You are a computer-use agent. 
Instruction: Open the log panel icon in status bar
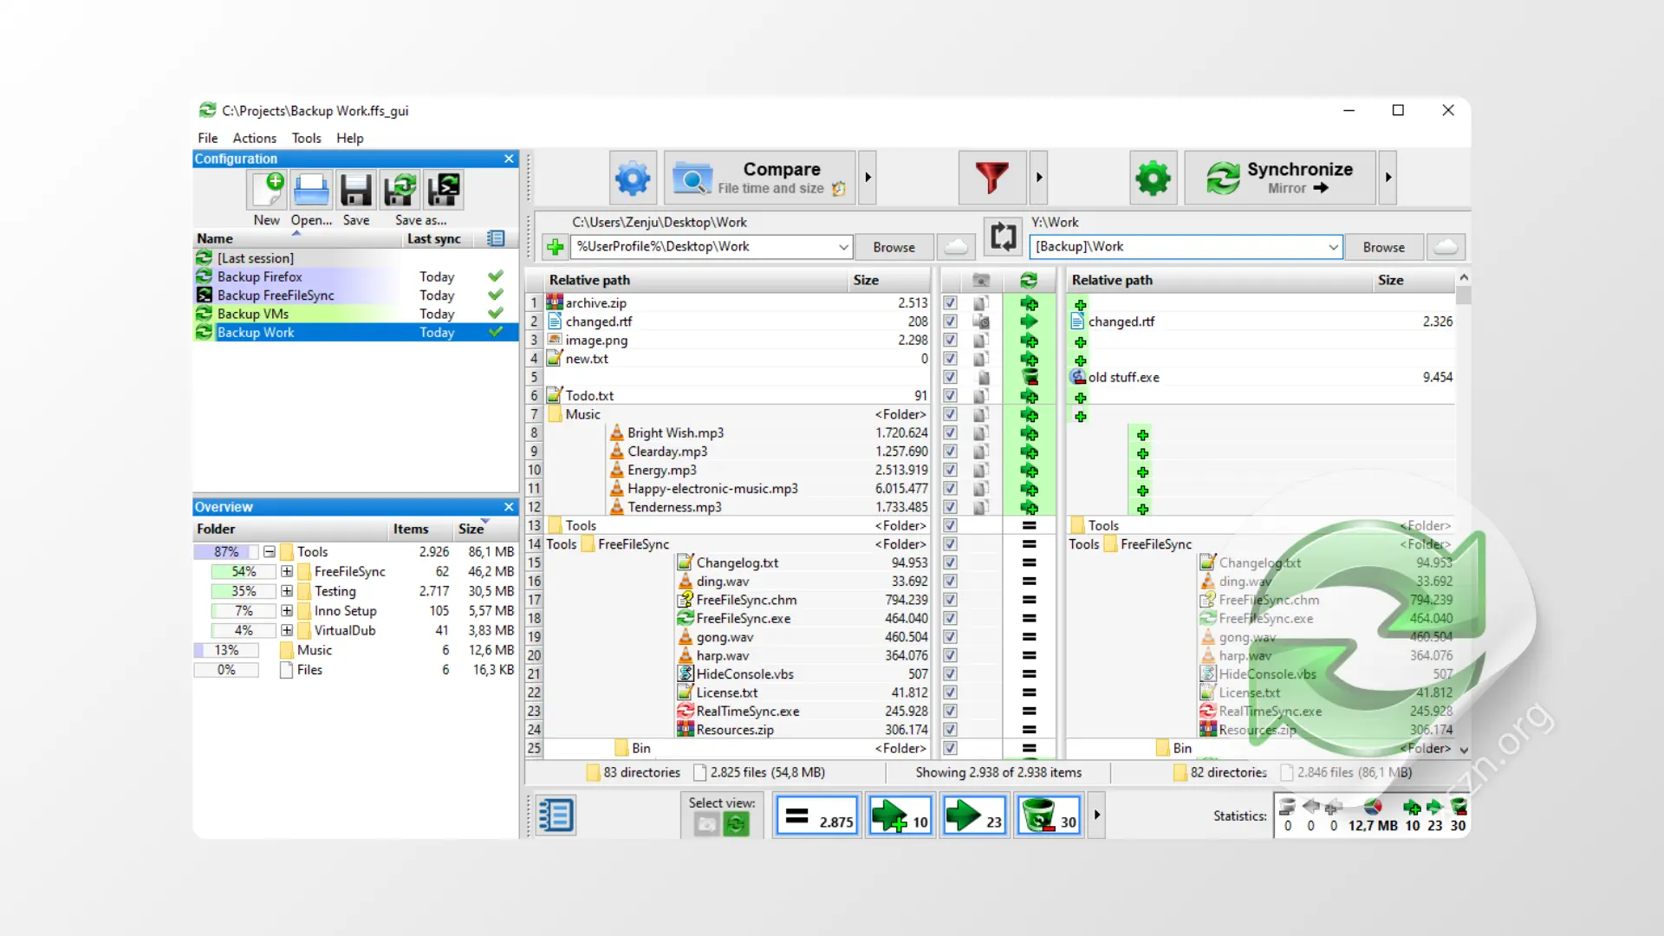[556, 816]
